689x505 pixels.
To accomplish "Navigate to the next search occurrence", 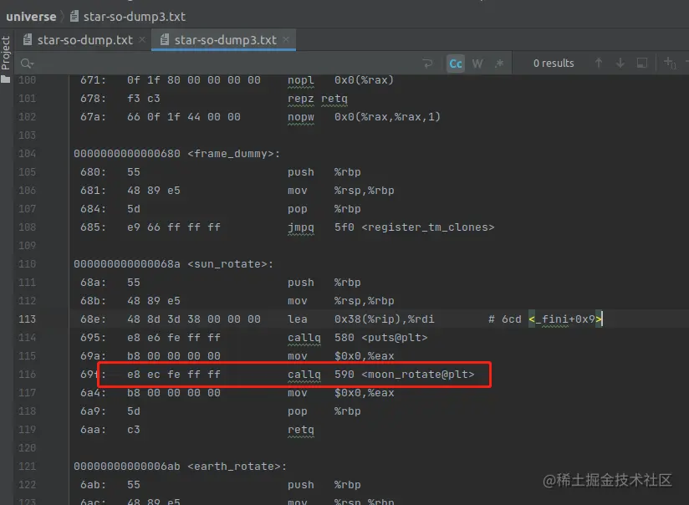I will [x=619, y=63].
